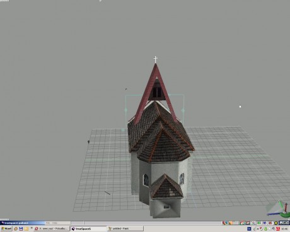
Task: Click the red vertical axis of navigation widget
Action: point(286,207)
